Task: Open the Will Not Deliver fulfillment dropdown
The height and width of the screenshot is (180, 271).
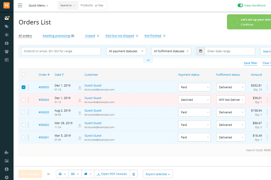Action: (x=231, y=100)
